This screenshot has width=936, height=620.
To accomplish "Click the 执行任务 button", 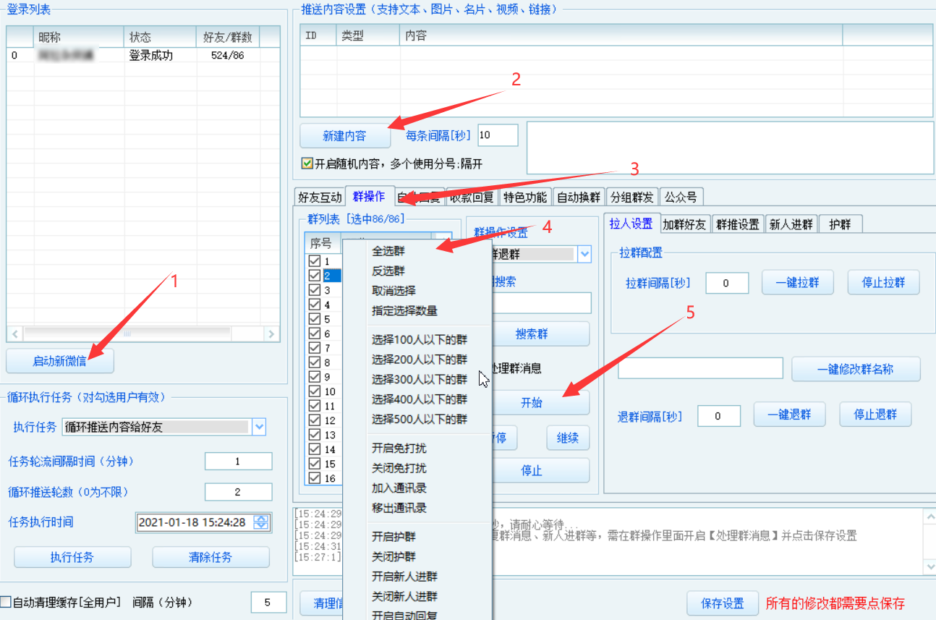I will pyautogui.click(x=72, y=557).
